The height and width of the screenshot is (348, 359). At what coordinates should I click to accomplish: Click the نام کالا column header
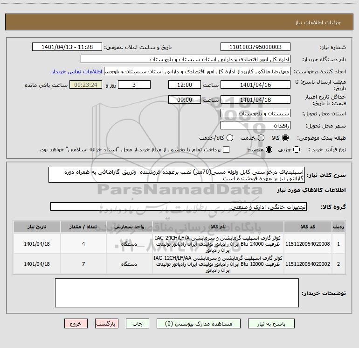218,227
